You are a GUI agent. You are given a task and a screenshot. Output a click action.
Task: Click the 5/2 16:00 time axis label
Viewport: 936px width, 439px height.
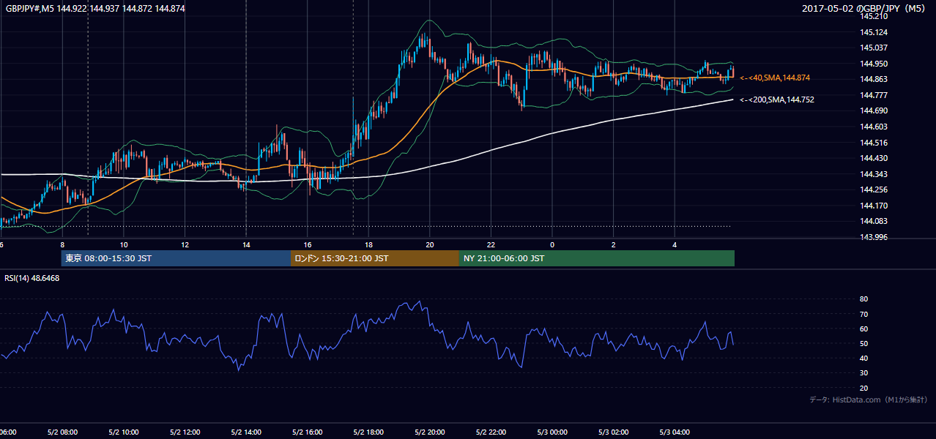coord(307,432)
